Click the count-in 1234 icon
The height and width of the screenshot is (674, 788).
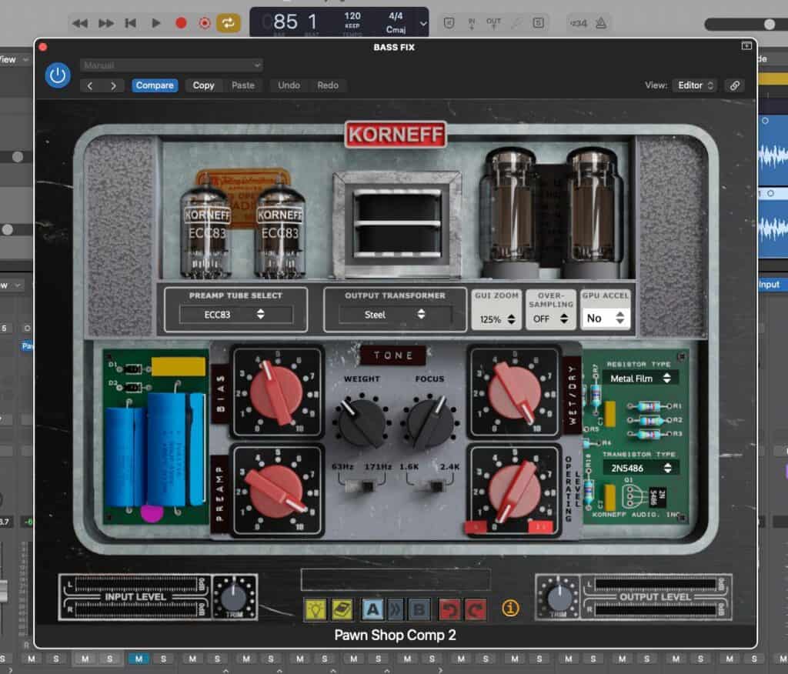pos(579,23)
